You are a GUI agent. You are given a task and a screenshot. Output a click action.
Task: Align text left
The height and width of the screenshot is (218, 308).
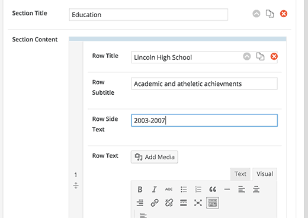click(242, 190)
